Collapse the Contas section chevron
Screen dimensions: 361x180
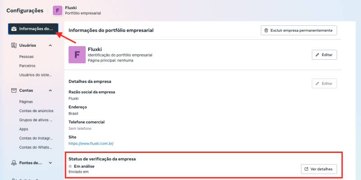(51, 90)
